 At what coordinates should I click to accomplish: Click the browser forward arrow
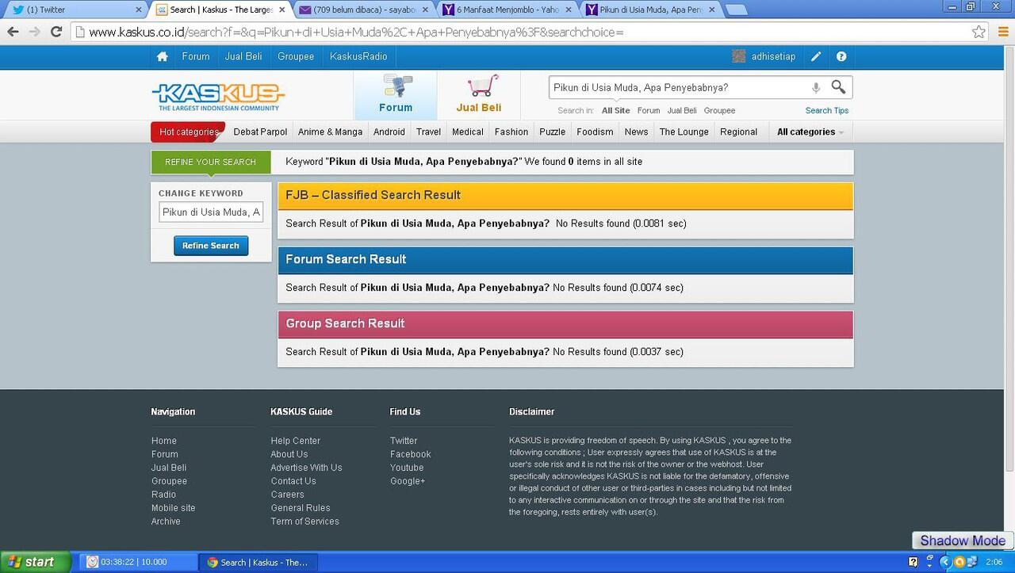(34, 32)
